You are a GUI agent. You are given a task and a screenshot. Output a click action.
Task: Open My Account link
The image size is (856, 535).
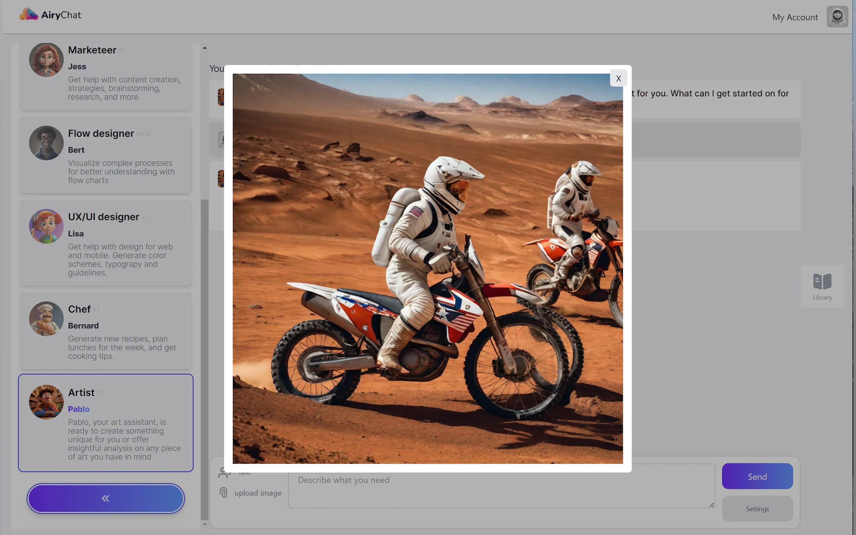[x=795, y=17]
